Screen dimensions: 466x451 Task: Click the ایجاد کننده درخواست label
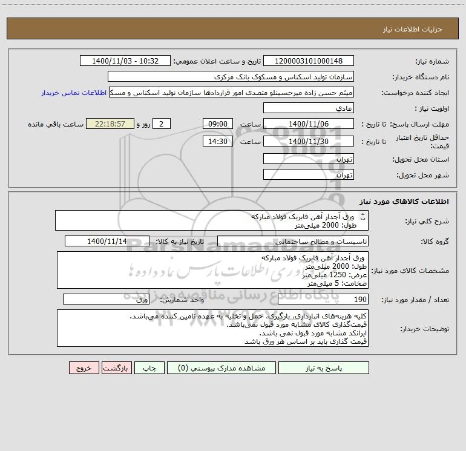415,93
